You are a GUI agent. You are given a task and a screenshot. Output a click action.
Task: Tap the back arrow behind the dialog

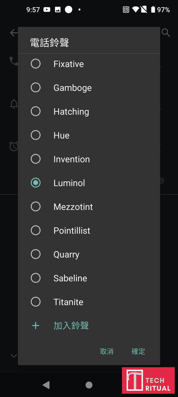coord(14,32)
